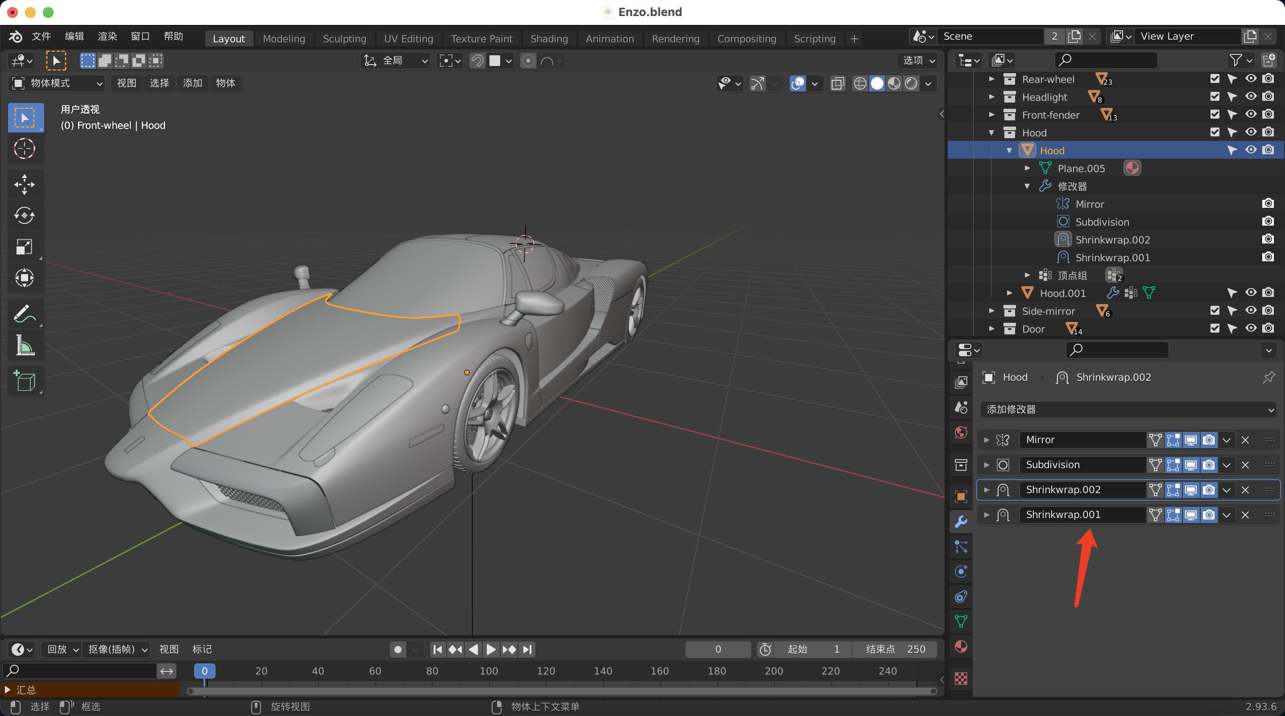The image size is (1285, 716).
Task: Open the Modifier properties tab
Action: tap(961, 522)
